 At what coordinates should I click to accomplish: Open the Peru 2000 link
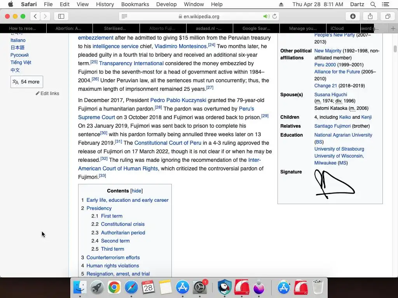[325, 65]
